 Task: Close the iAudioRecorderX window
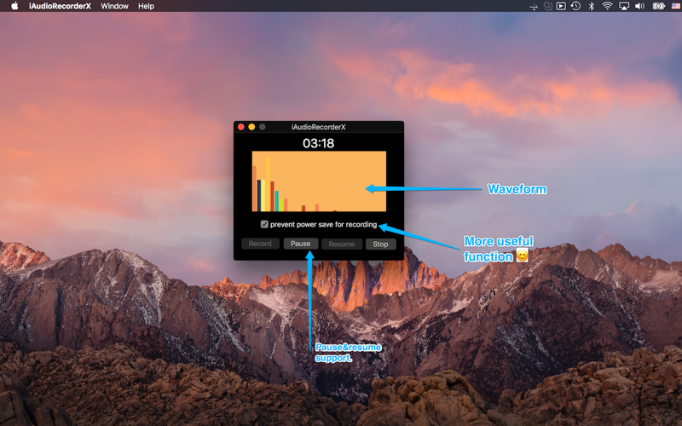pos(241,127)
